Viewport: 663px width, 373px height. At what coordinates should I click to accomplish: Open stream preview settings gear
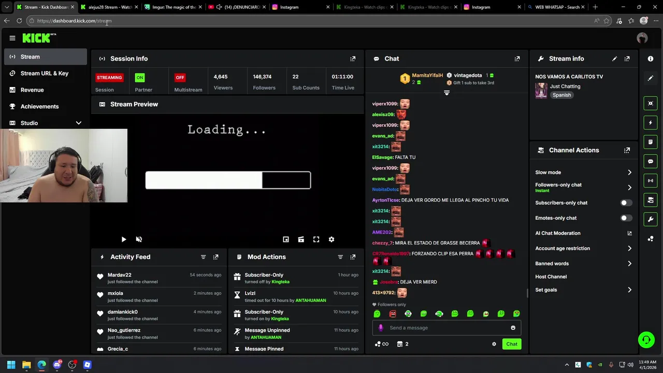(331, 239)
